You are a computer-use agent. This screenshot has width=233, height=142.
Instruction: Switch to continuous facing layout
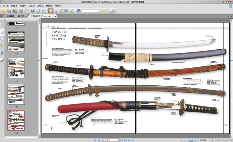(195, 140)
